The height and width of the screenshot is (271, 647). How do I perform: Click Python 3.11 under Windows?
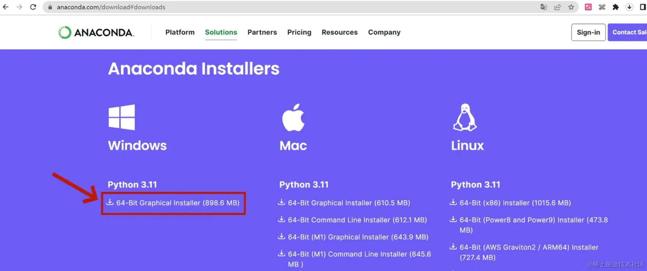132,185
